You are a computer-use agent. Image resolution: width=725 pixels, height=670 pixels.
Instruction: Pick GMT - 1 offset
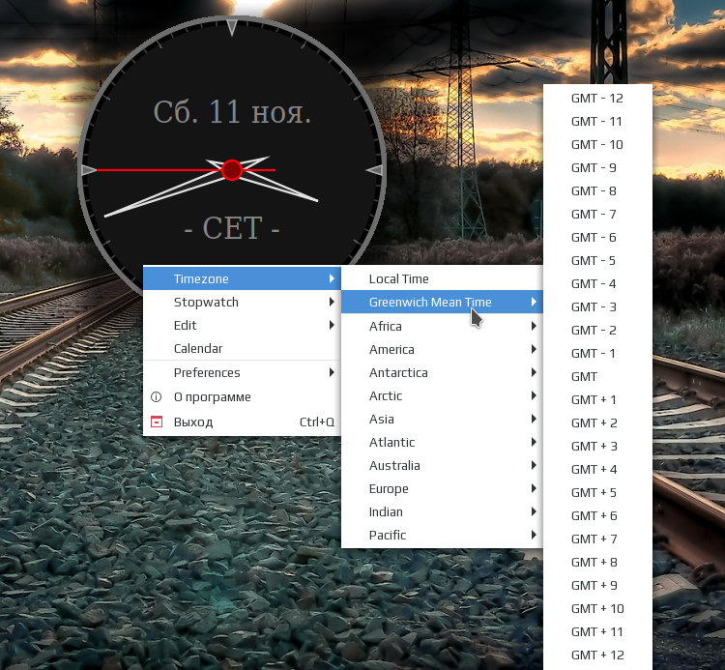click(597, 353)
